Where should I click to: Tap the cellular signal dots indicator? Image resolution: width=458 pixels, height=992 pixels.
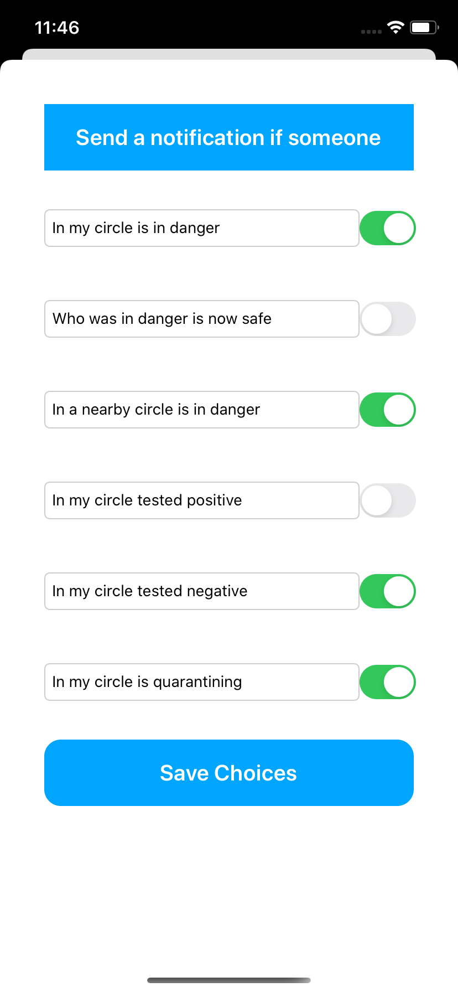coord(371,32)
